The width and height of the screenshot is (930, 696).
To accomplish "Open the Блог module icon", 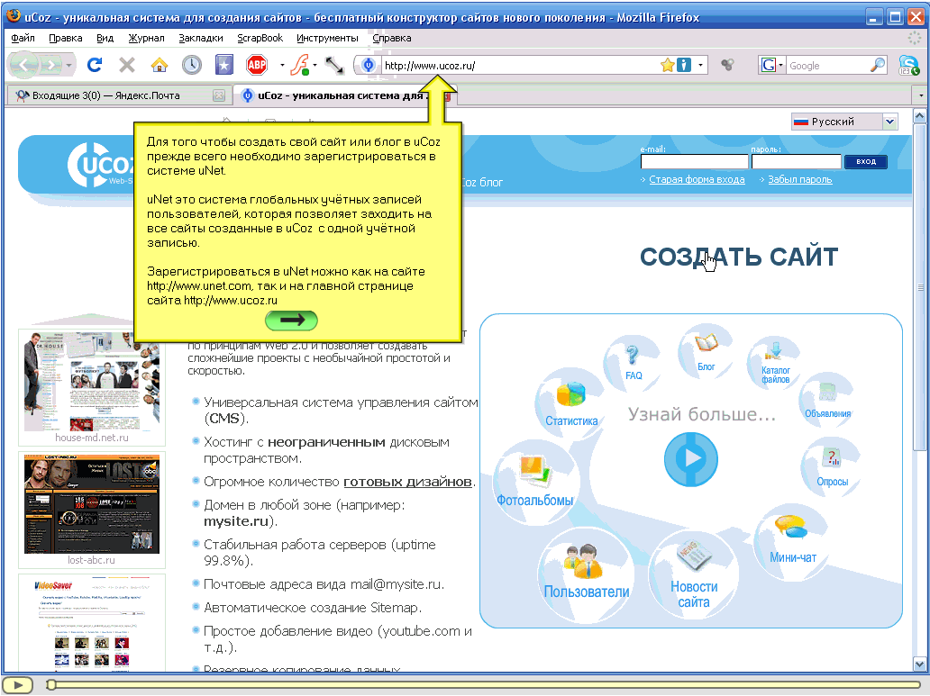I will (x=706, y=351).
